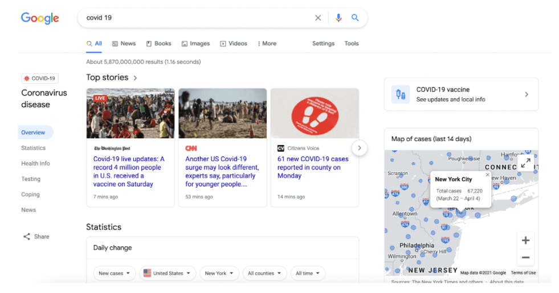
Task: Submit search with the magnifying glass icon
Action: coord(355,18)
